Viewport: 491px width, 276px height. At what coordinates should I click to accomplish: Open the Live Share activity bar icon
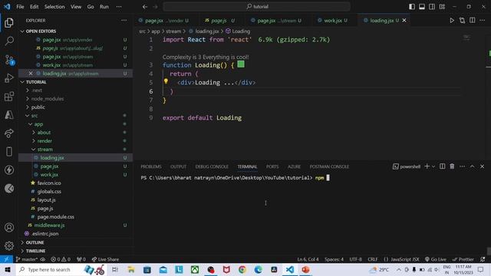[9, 133]
